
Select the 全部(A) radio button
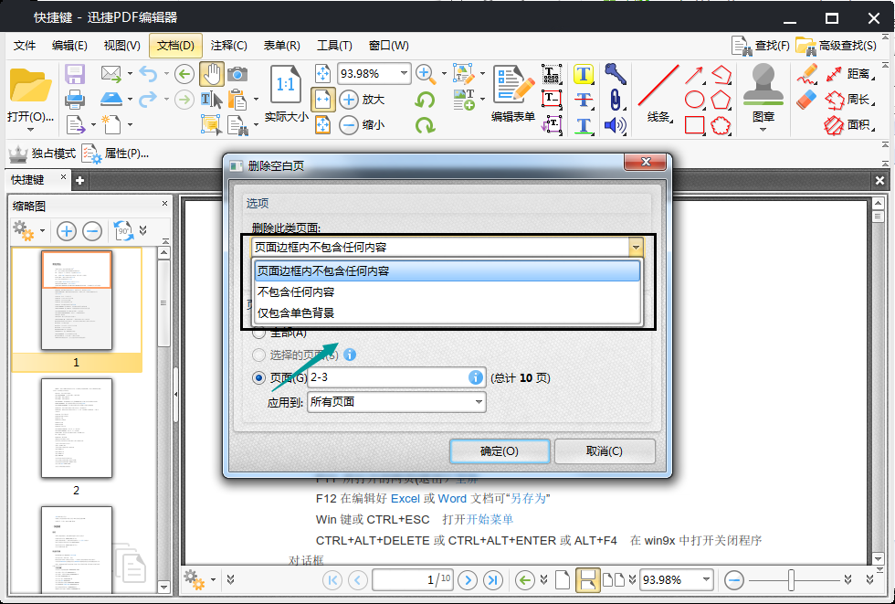258,333
